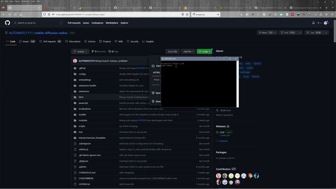This screenshot has height=189, width=336.
Task: Click the AUTOMATIC1111 commit author avatar
Action: [x=75, y=61]
